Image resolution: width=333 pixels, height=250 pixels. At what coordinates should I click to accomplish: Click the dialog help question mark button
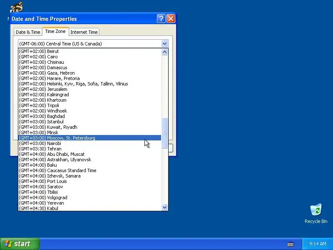click(161, 19)
